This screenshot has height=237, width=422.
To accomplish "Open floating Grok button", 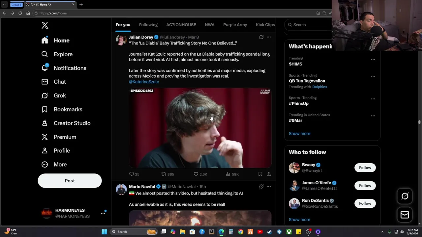I will pos(405,196).
